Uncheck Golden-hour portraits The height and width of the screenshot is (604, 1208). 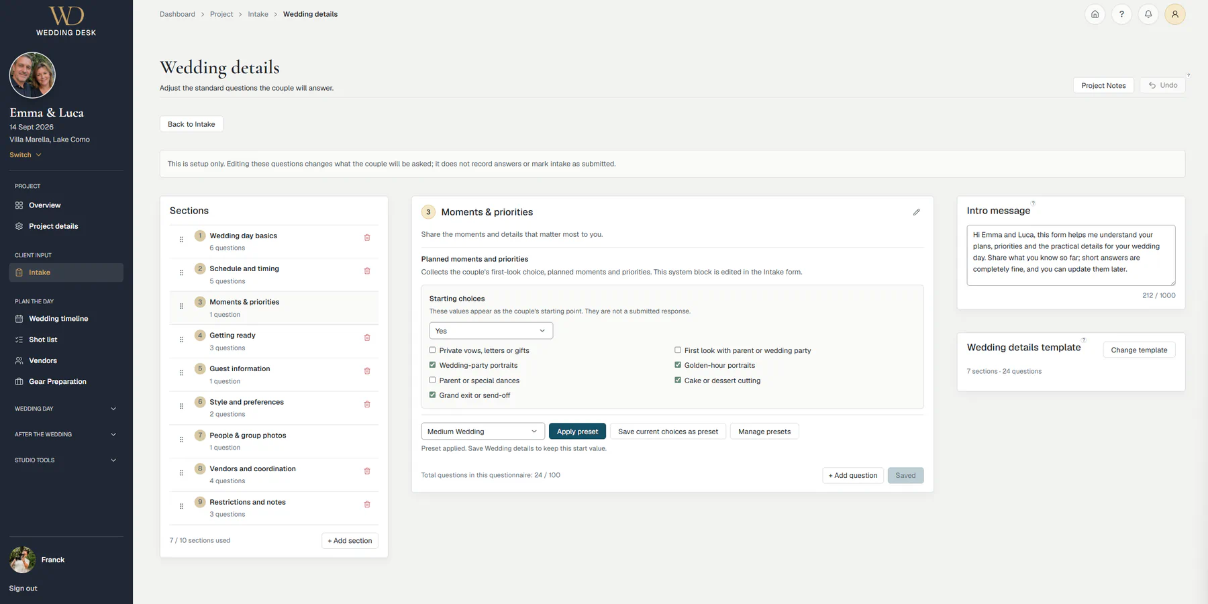click(678, 365)
